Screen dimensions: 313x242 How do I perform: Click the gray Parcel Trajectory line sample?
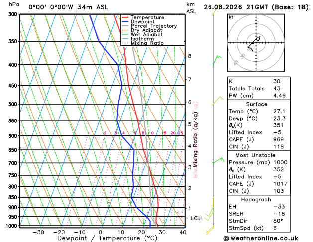pos(125,26)
